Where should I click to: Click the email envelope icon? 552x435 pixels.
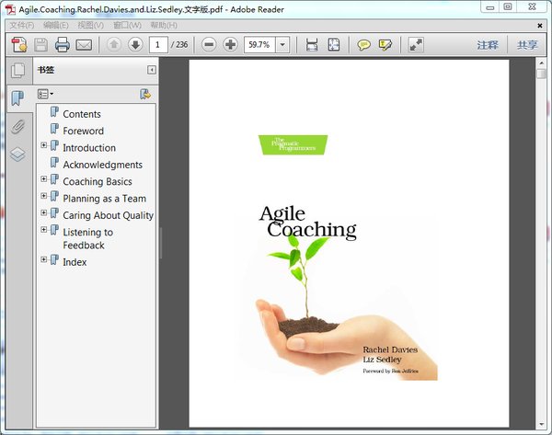84,45
